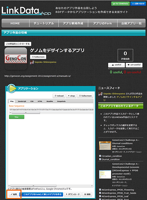
Task: Click the go to LinkData button
Action: coord(120,4)
